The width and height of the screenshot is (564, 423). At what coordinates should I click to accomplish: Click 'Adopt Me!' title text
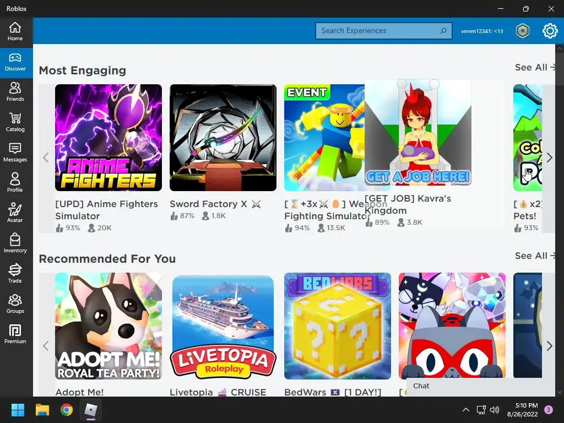point(79,392)
